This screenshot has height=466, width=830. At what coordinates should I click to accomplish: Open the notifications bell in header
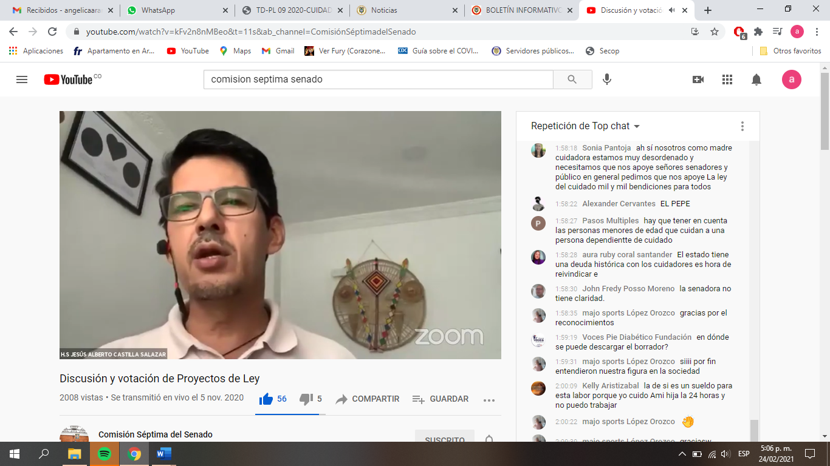pos(756,79)
